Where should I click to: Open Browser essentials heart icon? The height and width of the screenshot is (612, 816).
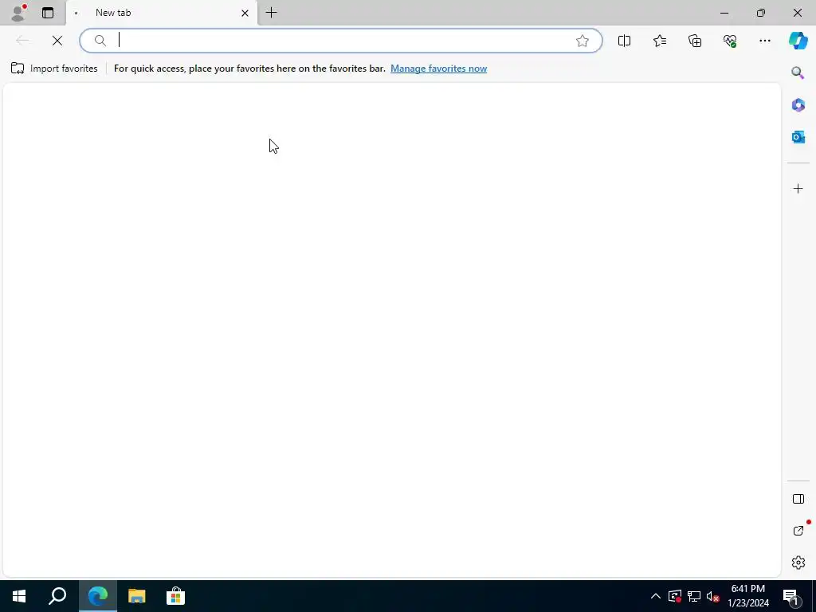click(730, 41)
